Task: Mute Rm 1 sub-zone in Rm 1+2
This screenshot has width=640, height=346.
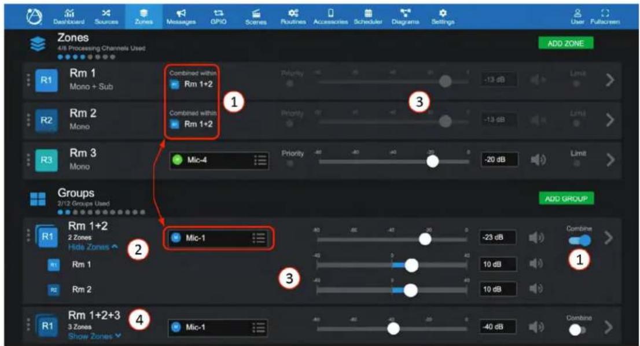Action: point(536,264)
